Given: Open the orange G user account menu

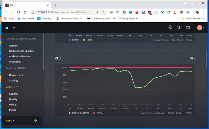Looking at the screenshot, I should [201, 28].
